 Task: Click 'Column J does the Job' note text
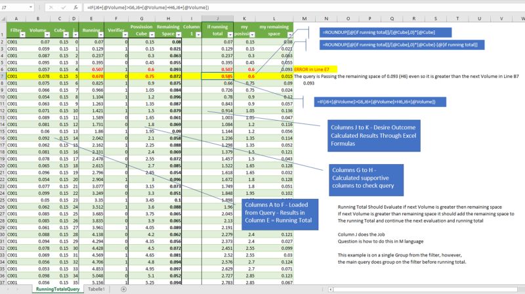coord(362,234)
